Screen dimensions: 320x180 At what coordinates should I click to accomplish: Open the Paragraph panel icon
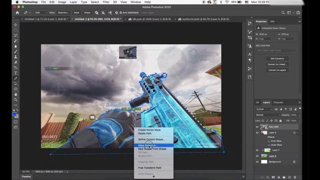250,60
